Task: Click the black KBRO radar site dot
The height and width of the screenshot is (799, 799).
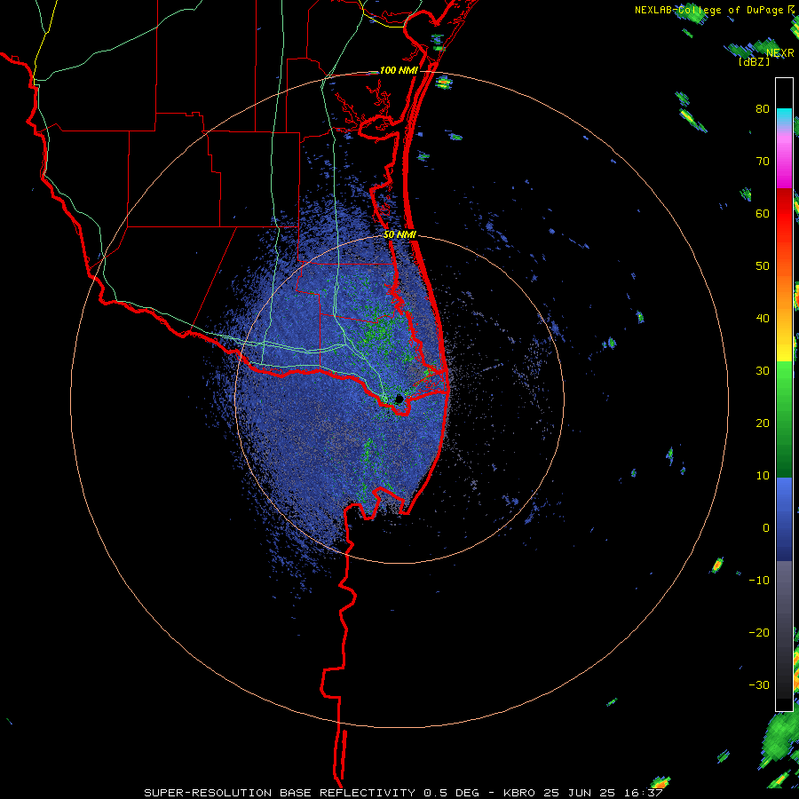Action: pyautogui.click(x=399, y=399)
